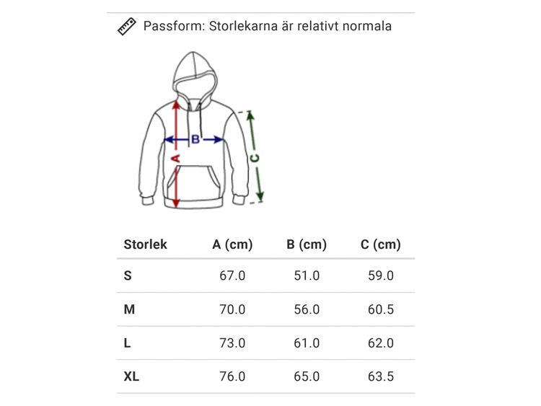Click the 67.0 value for size S
541x406 pixels.
(232, 275)
